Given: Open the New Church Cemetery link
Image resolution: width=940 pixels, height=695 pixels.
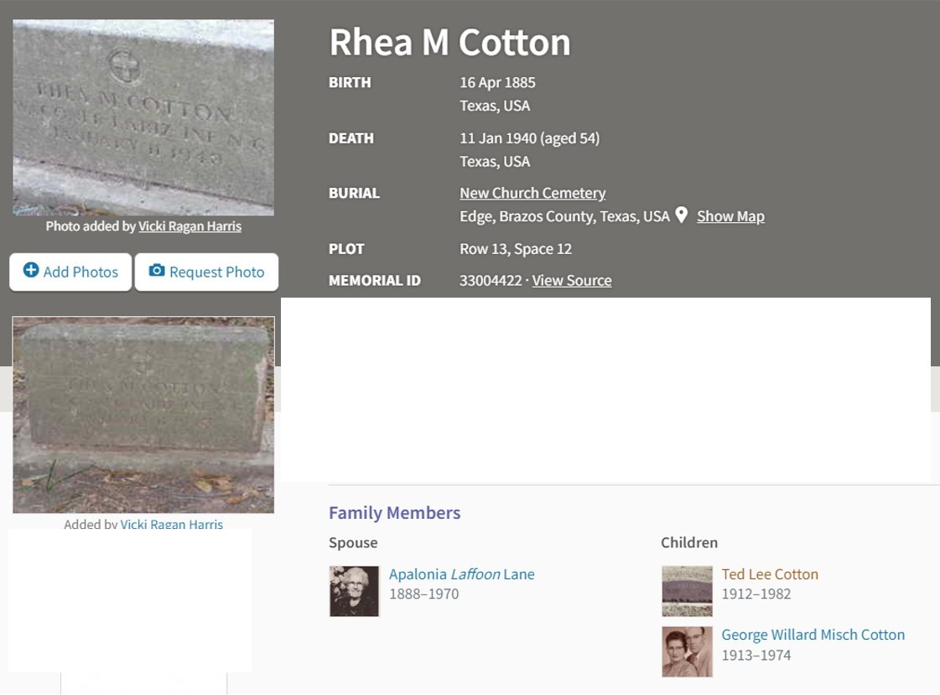Looking at the screenshot, I should [x=532, y=193].
